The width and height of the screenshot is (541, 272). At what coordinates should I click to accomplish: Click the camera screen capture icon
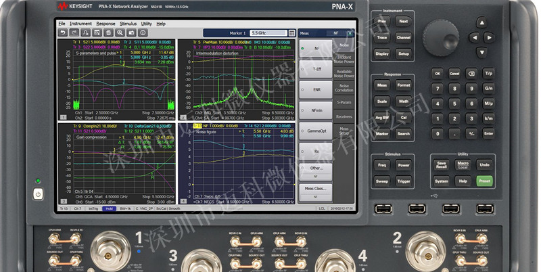tap(131, 32)
